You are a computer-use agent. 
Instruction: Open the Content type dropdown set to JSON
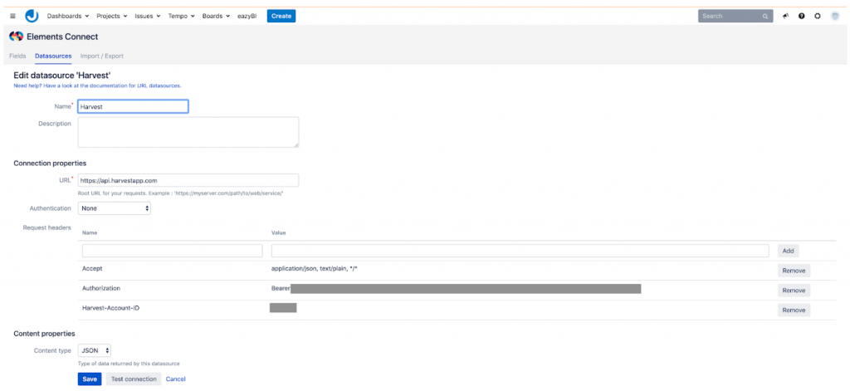[95, 350]
